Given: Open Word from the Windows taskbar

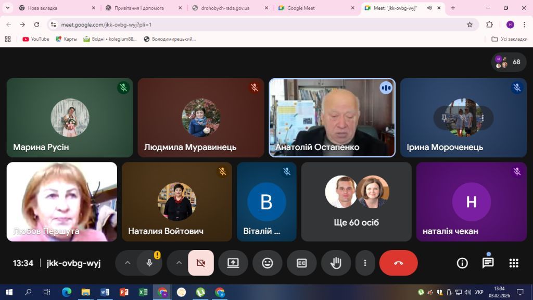Looking at the screenshot, I should pyautogui.click(x=105, y=292).
